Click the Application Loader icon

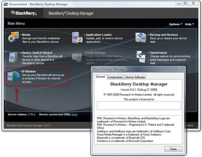click(x=77, y=37)
